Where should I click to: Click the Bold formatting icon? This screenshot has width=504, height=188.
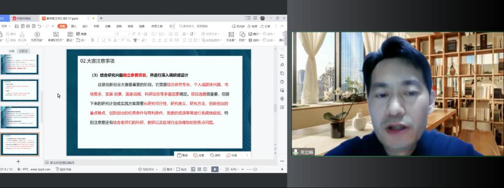93,40
